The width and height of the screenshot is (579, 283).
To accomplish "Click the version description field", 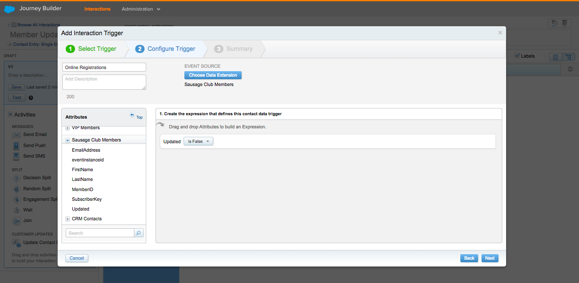I will (33, 75).
